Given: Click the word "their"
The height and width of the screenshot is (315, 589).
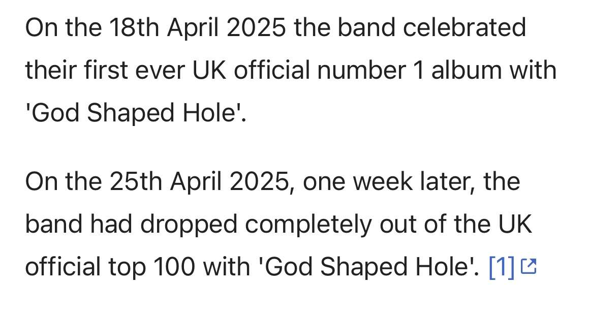Looking at the screenshot, I should pos(51,70).
